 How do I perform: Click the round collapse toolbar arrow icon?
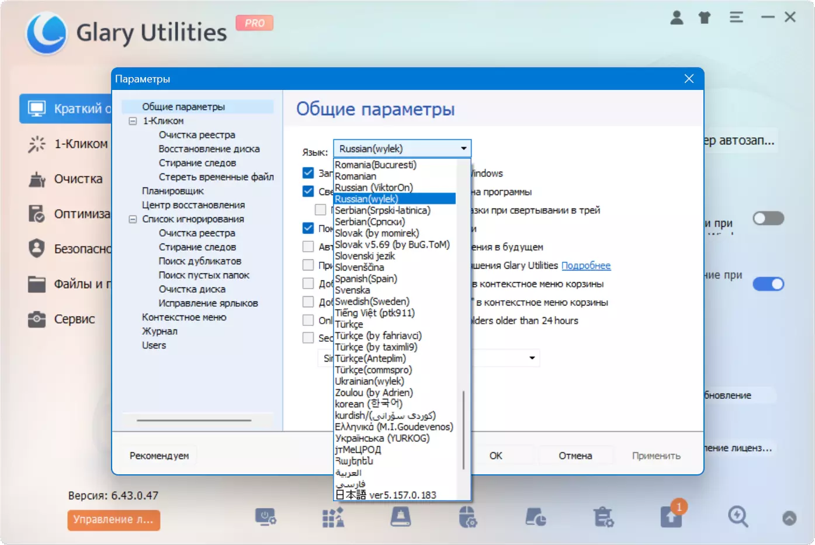tap(789, 518)
